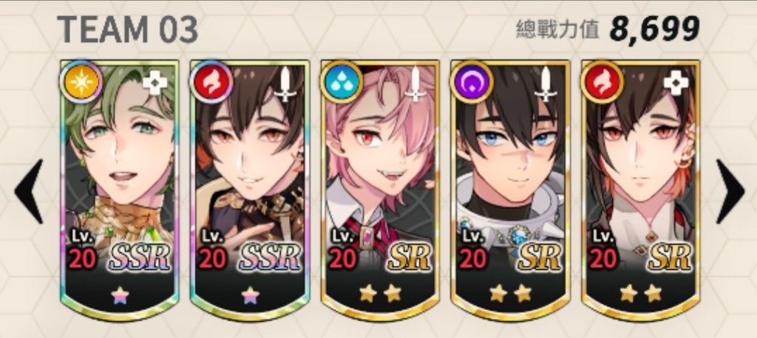
Task: Click the healer cross icon on first card
Action: pyautogui.click(x=155, y=83)
